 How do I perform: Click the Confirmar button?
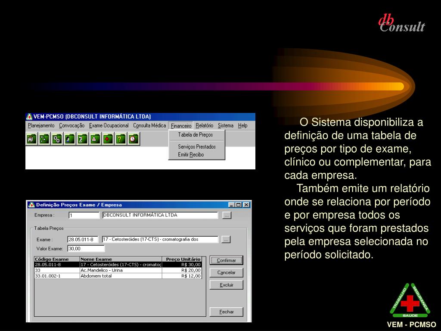click(227, 260)
